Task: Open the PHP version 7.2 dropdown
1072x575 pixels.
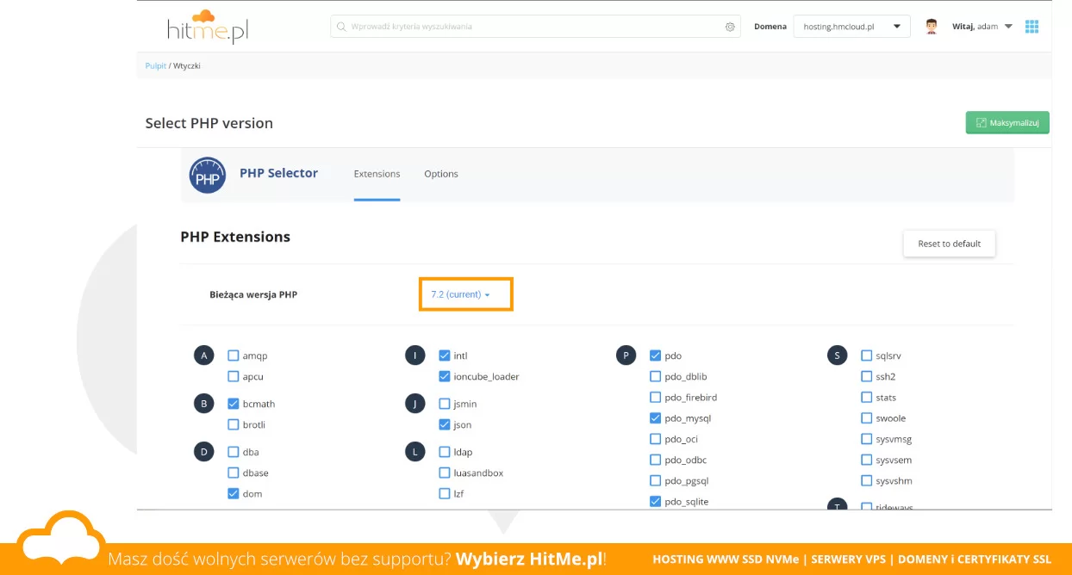Action: pos(461,294)
